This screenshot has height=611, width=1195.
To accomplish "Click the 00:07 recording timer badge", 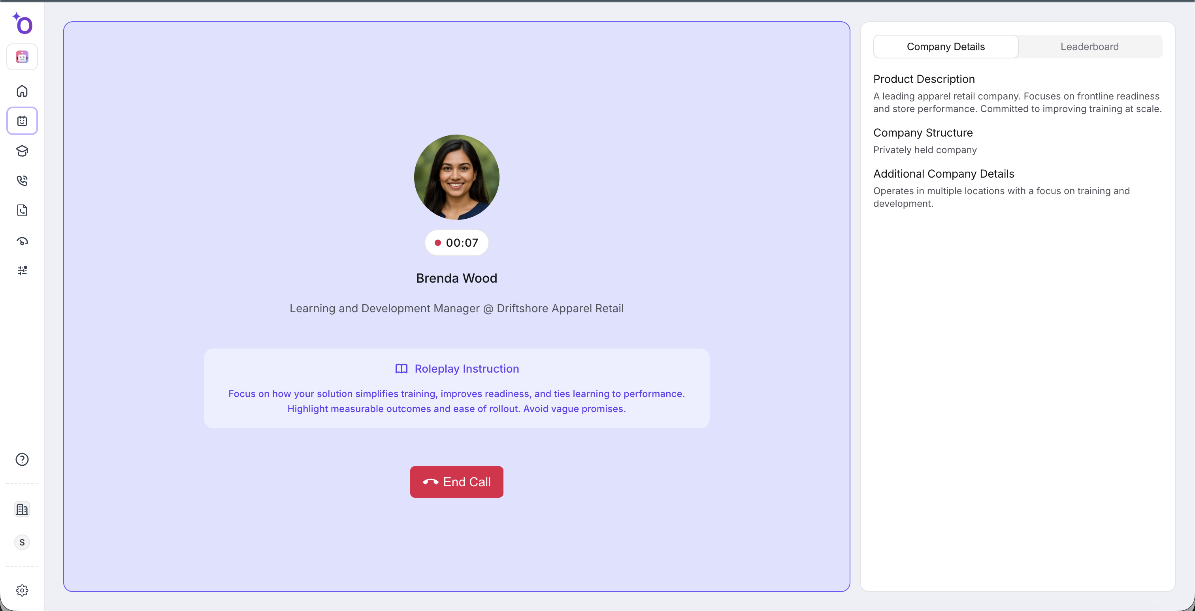I will pos(456,243).
